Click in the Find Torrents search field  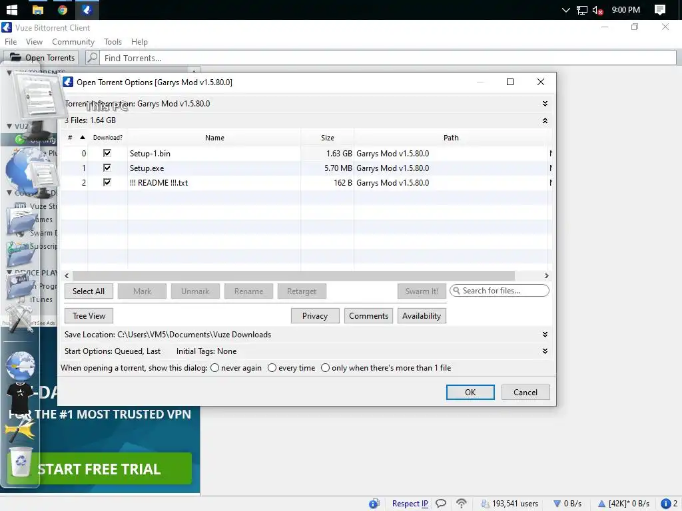(388, 58)
